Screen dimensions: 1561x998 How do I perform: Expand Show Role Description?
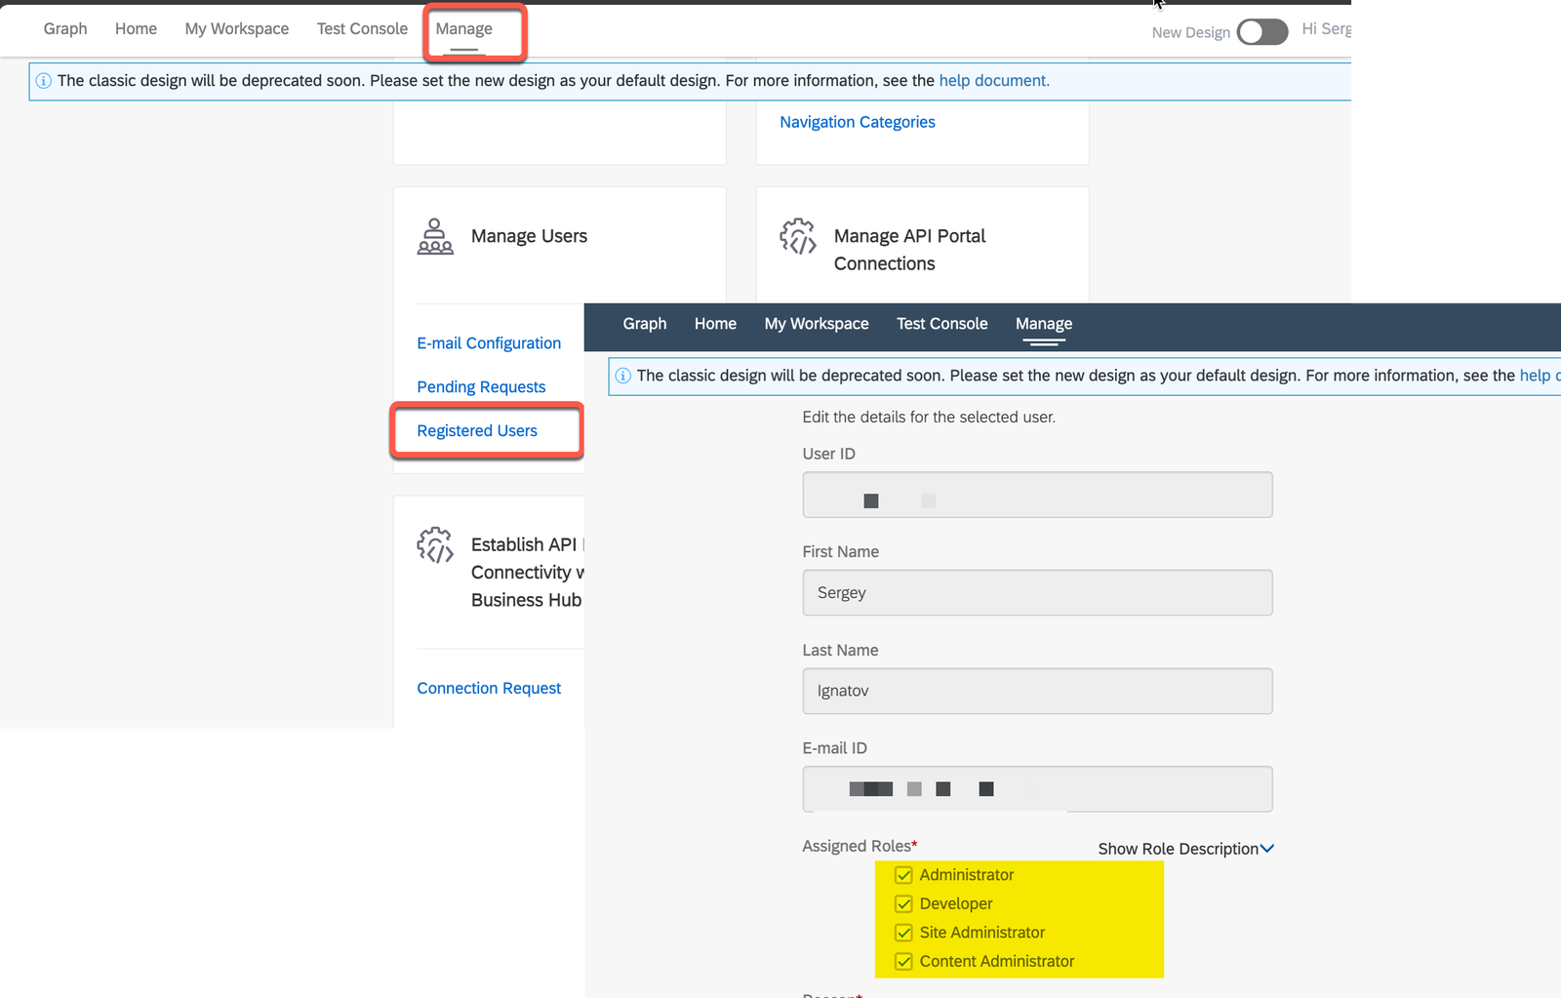[1183, 849]
